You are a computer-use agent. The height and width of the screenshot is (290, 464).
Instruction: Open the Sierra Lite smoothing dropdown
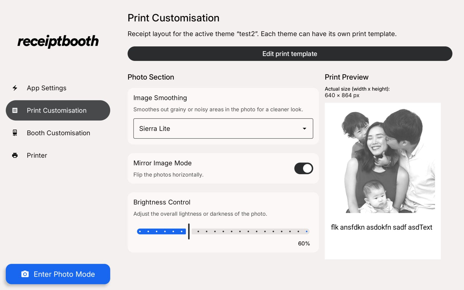[223, 128]
